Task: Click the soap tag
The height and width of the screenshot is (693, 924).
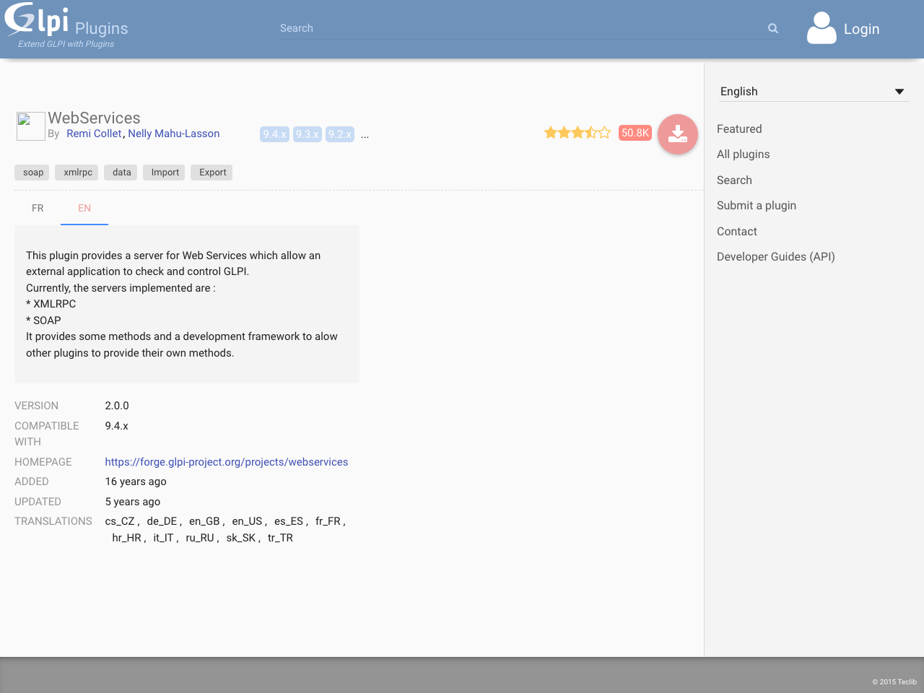Action: (x=32, y=172)
